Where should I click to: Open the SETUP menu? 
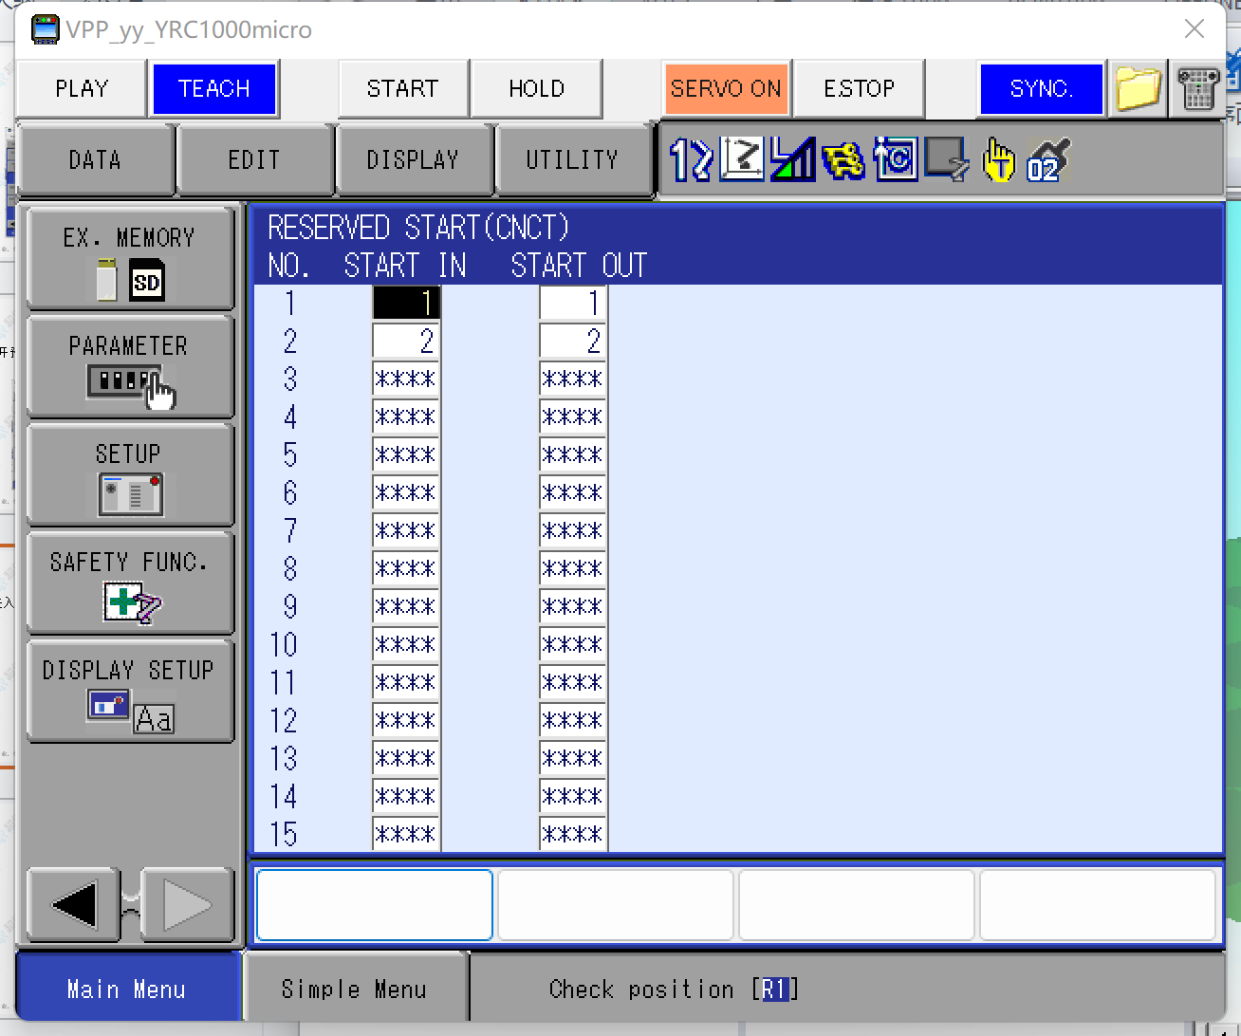pyautogui.click(x=130, y=474)
